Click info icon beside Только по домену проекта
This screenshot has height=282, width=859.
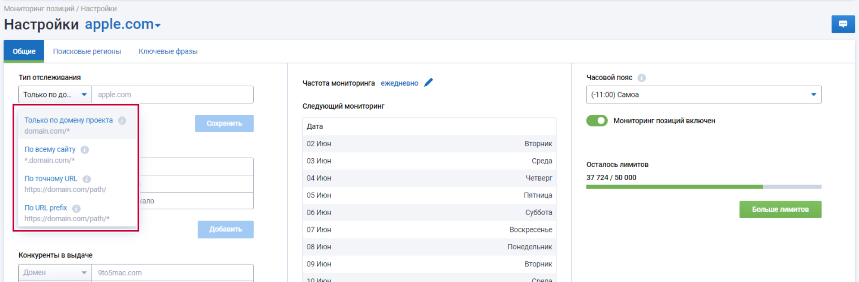(122, 121)
